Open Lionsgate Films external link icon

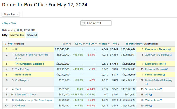click(x=165, y=64)
